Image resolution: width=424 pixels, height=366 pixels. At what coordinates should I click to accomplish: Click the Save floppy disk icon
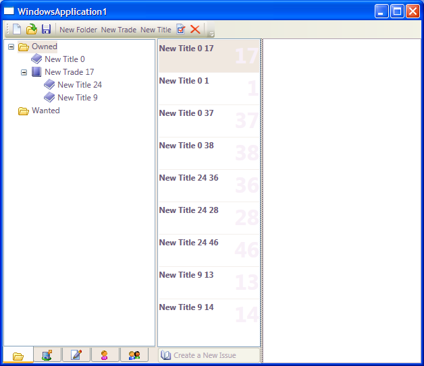coord(47,29)
